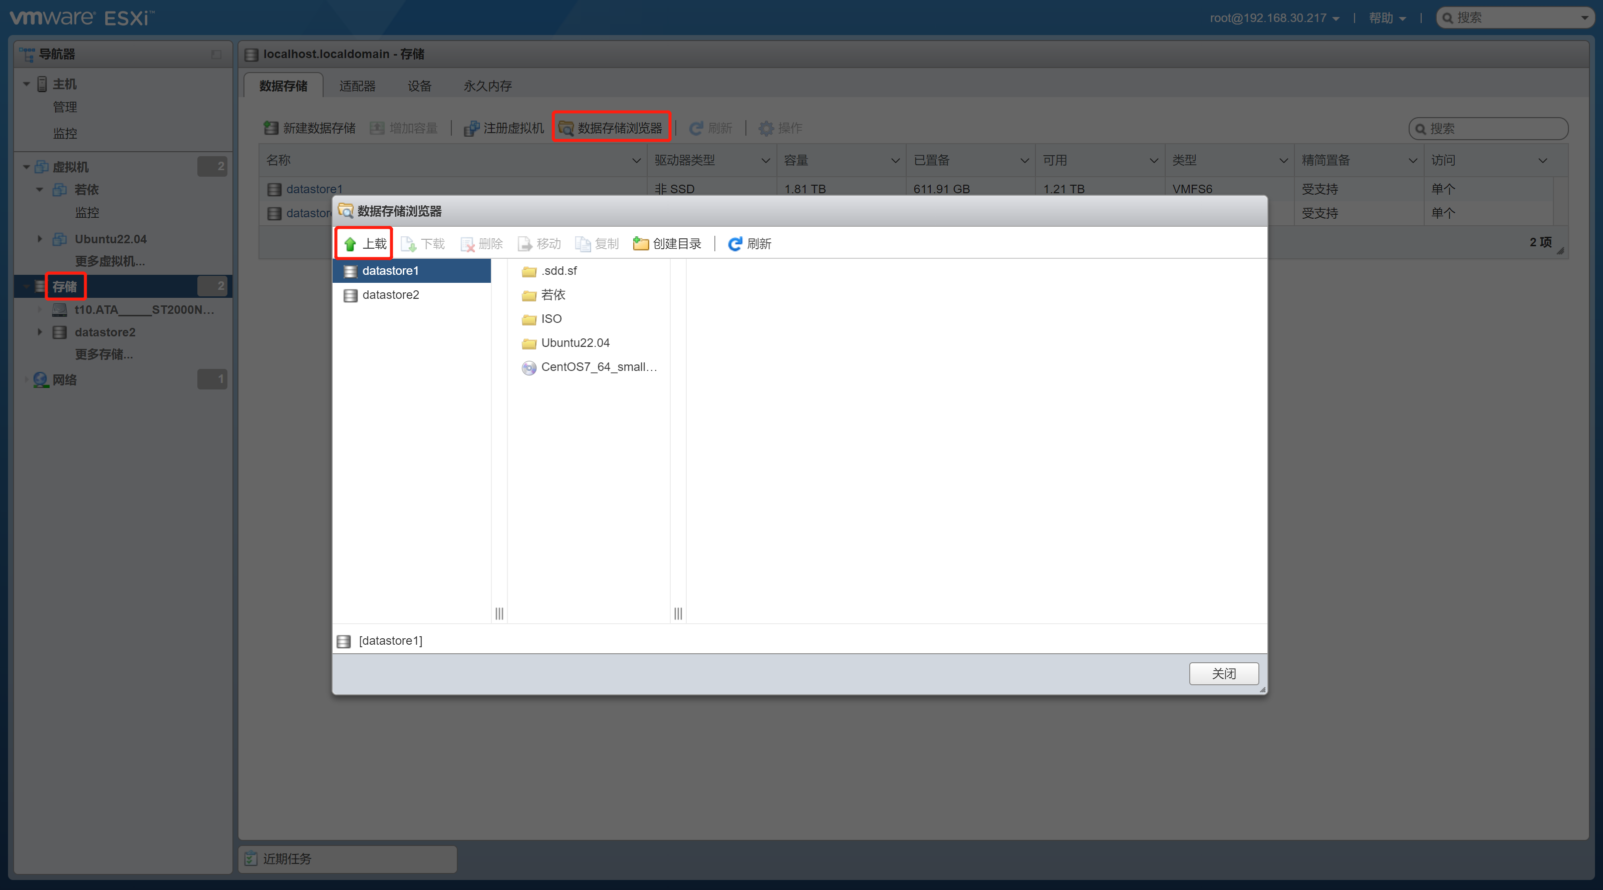This screenshot has width=1603, height=890.
Task: Open the Ubuntu22.04 folder in the datastore1 listing
Action: point(575,343)
